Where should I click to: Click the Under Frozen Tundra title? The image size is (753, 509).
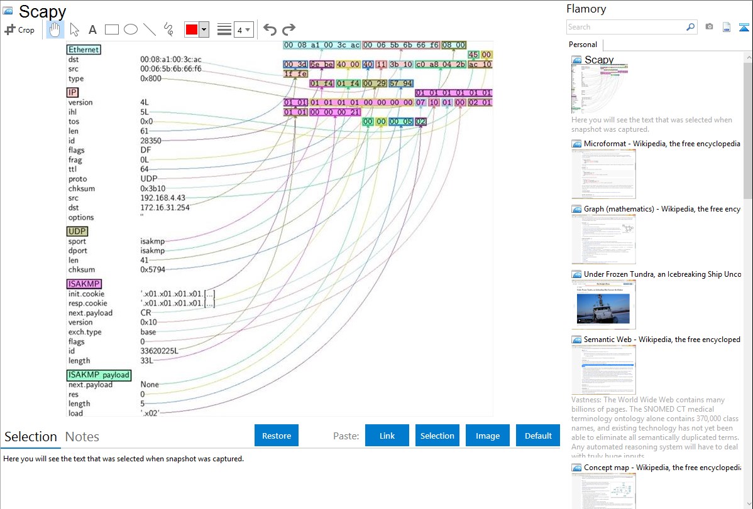662,274
